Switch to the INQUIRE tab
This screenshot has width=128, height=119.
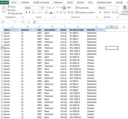[119, 3]
